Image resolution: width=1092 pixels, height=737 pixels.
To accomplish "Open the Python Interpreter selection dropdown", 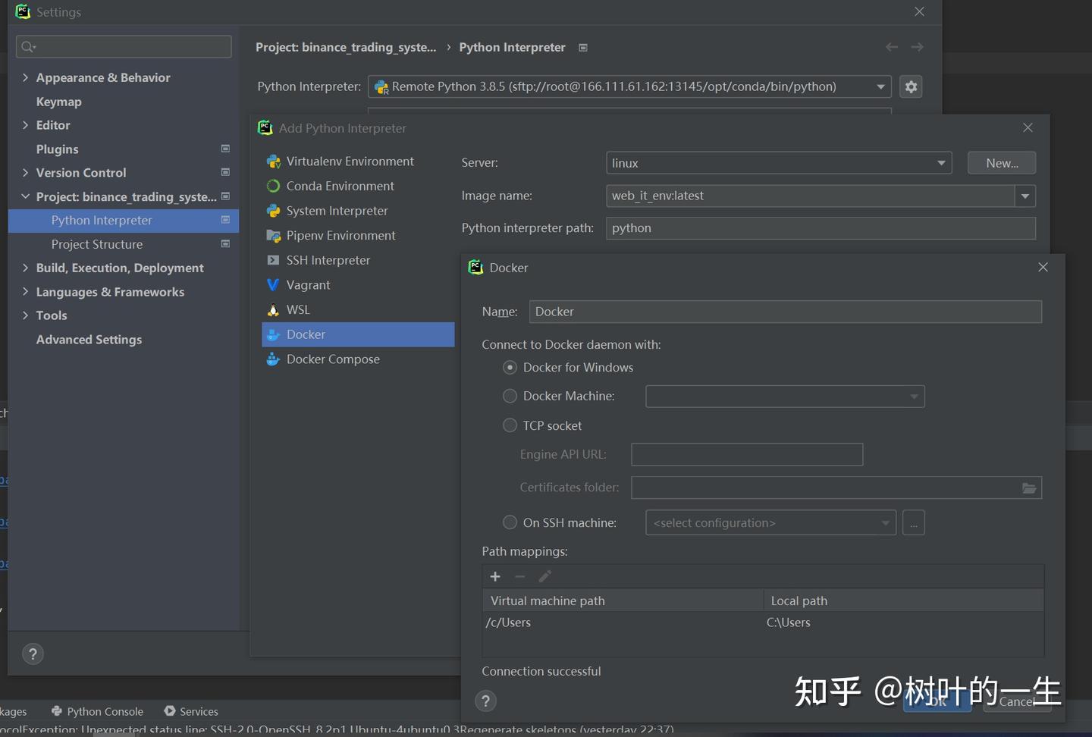I will [629, 86].
